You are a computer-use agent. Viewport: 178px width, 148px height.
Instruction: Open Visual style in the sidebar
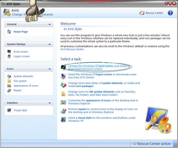(x=20, y=110)
